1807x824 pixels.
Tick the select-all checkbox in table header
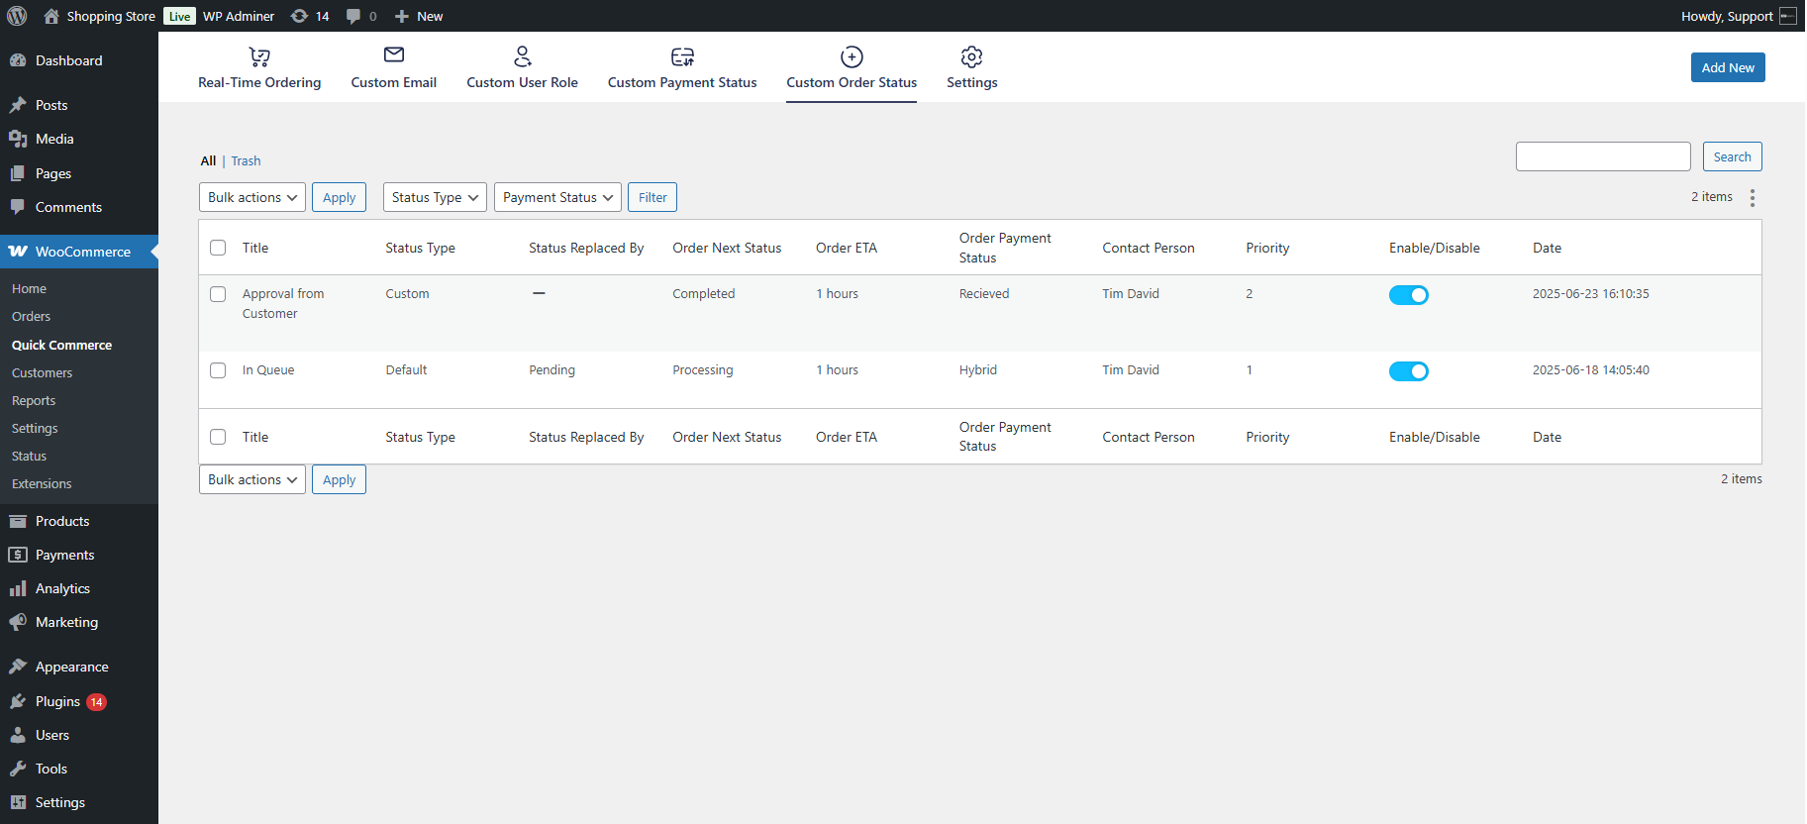tap(218, 248)
